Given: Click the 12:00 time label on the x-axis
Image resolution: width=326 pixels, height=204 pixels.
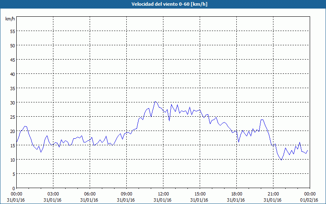Looking at the screenshot, I should [163, 194].
